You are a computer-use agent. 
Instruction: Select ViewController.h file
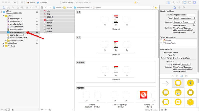point(17,24)
